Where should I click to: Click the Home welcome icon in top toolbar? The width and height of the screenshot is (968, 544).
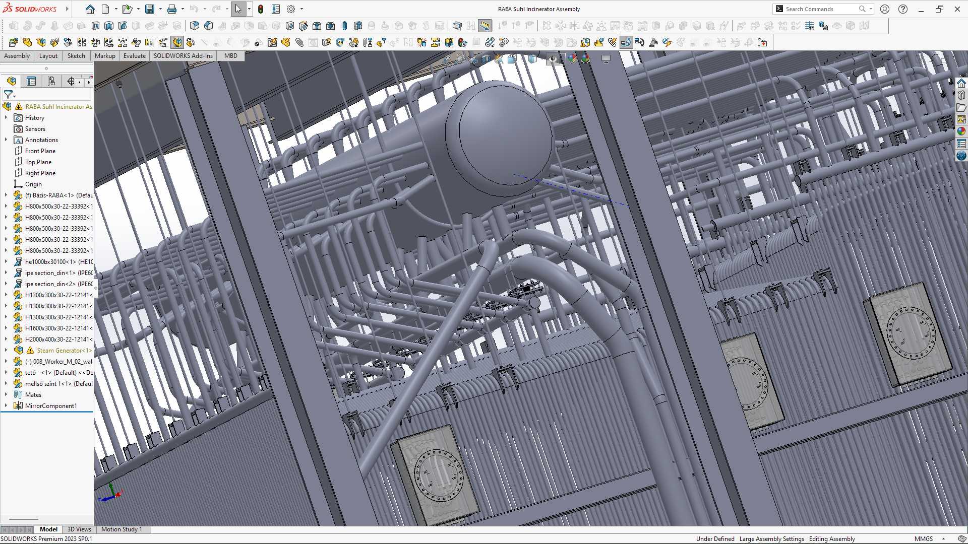[90, 9]
